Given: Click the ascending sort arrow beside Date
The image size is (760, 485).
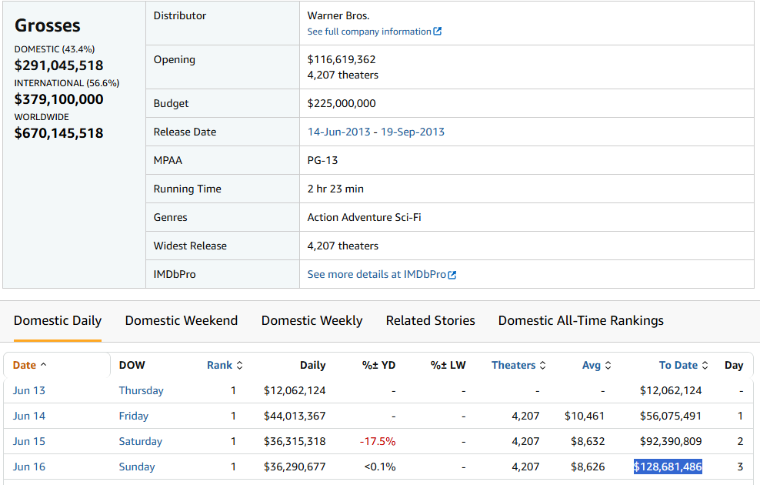Looking at the screenshot, I should click(43, 365).
